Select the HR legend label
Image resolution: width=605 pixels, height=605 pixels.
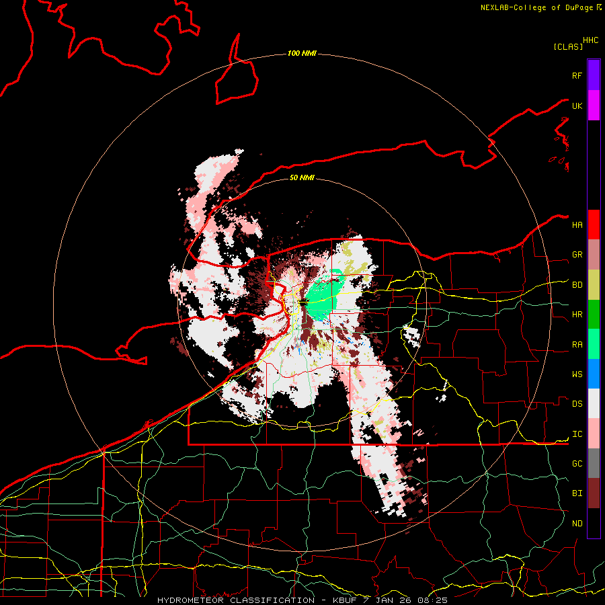click(x=577, y=315)
